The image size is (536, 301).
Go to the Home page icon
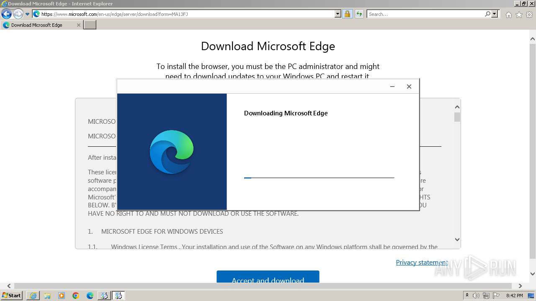coord(508,15)
